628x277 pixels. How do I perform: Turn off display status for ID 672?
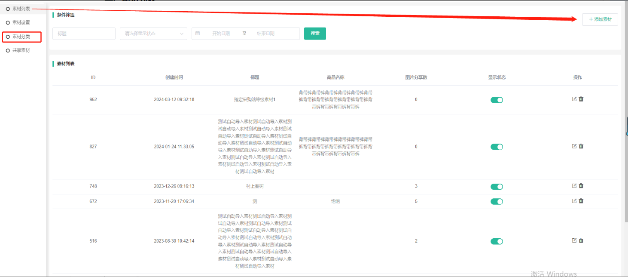tap(497, 202)
